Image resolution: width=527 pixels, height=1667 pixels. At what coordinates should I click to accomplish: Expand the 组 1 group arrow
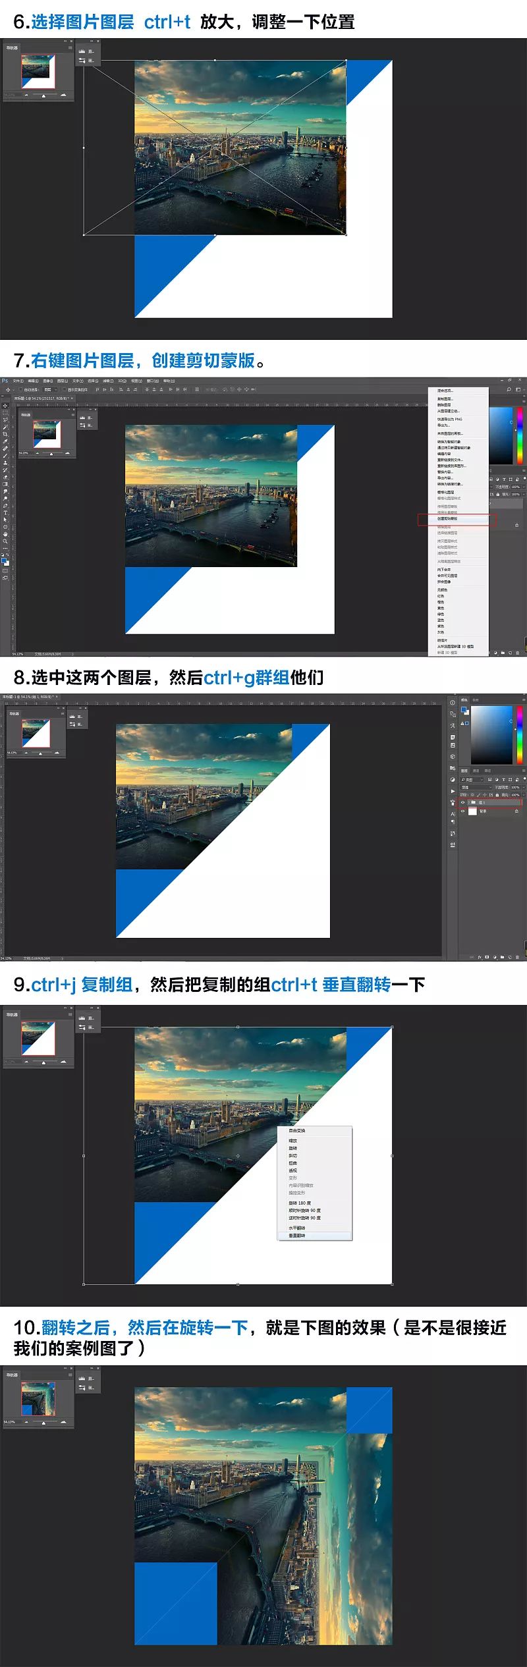click(x=468, y=802)
